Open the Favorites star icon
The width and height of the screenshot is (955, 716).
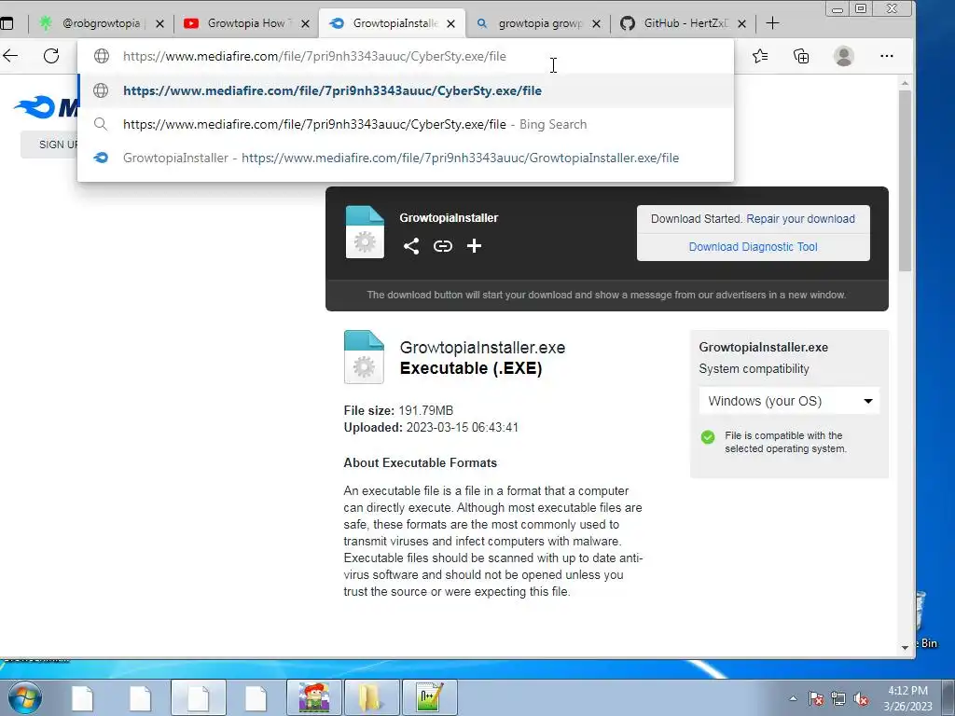760,56
